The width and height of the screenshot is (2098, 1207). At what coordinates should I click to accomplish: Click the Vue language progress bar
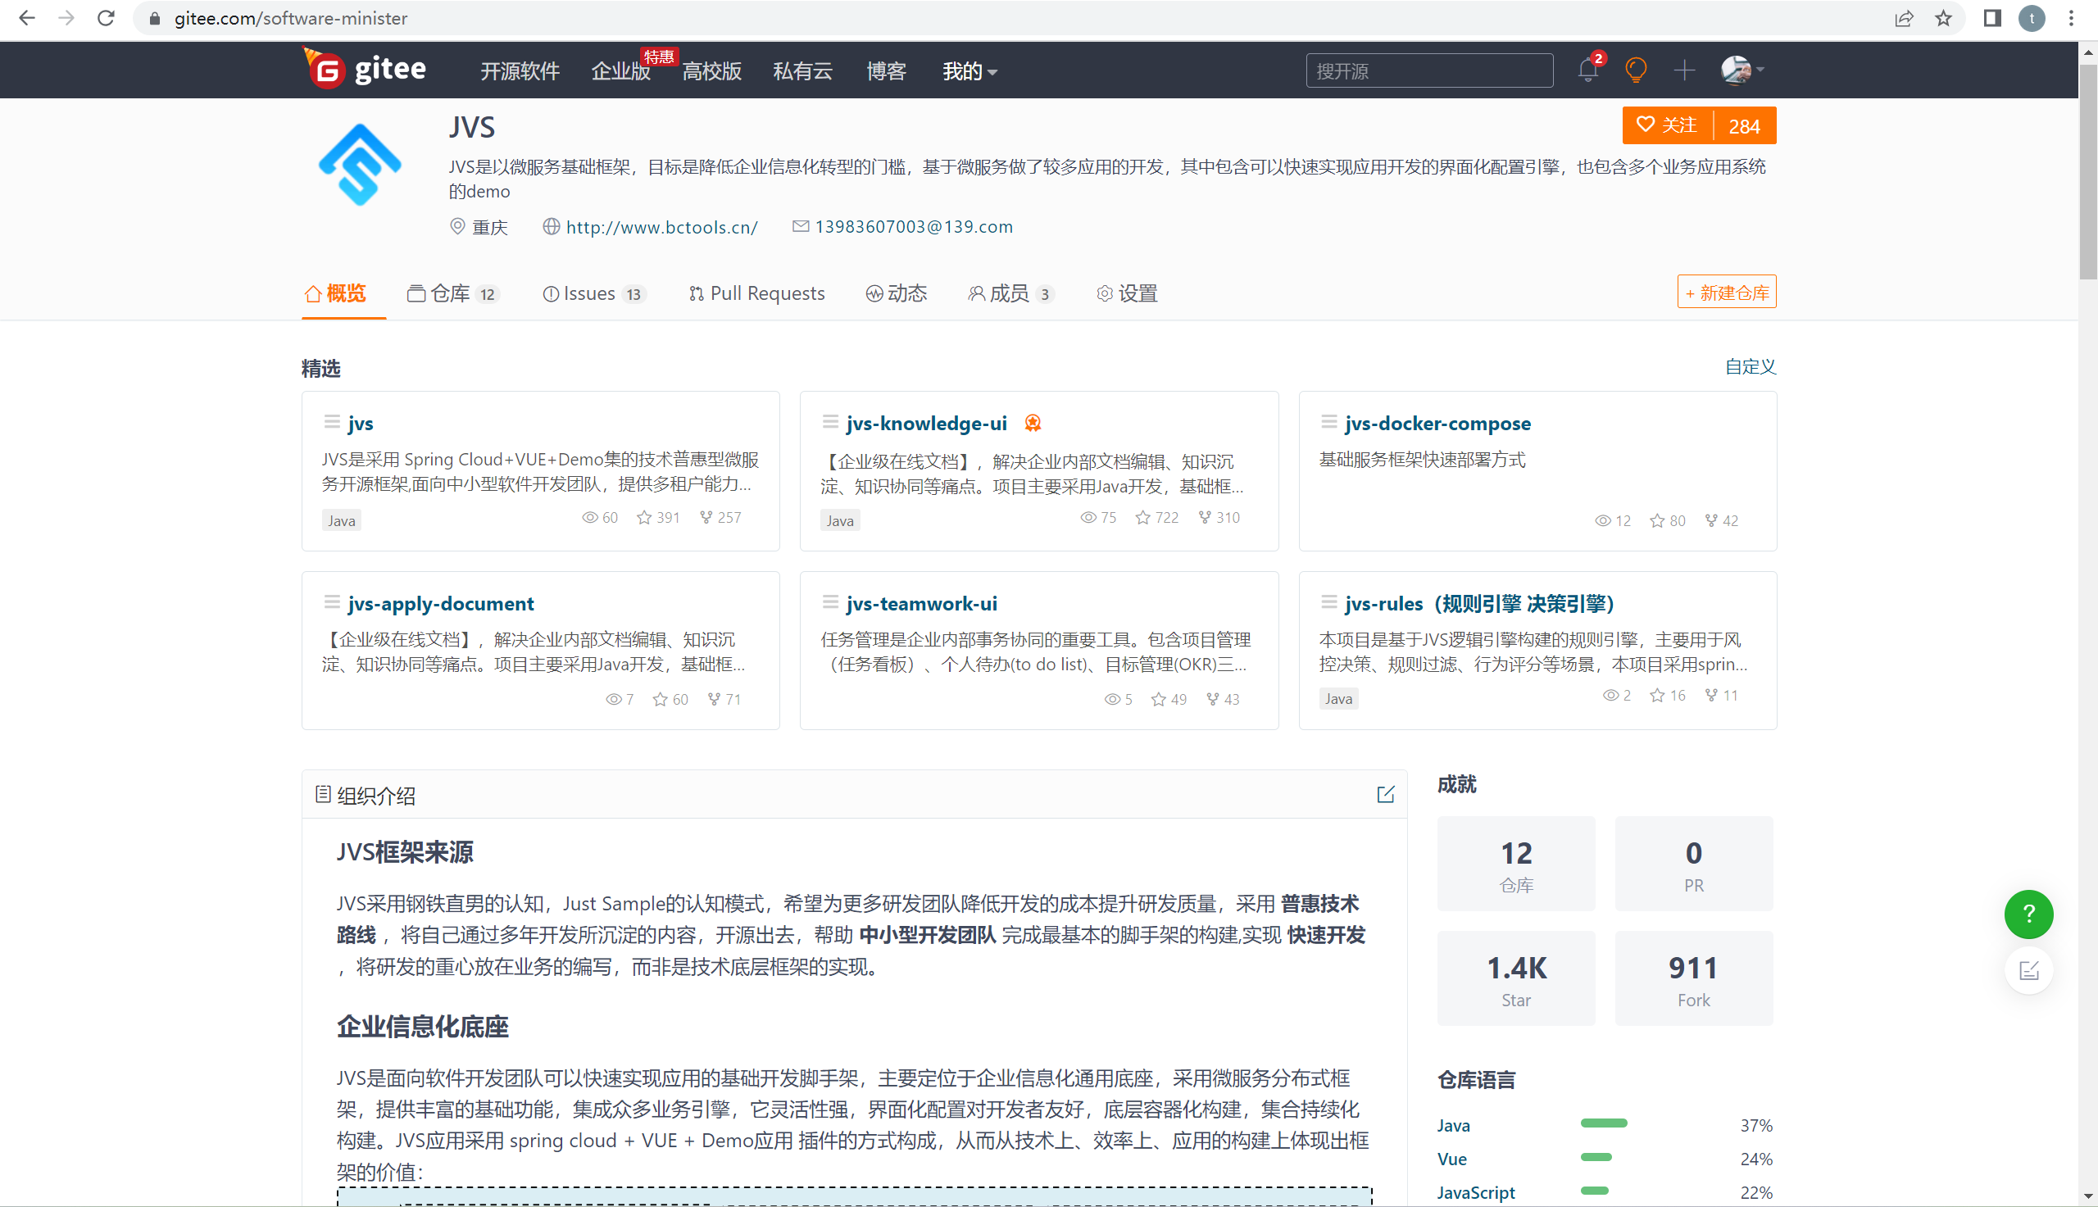pos(1596,1156)
